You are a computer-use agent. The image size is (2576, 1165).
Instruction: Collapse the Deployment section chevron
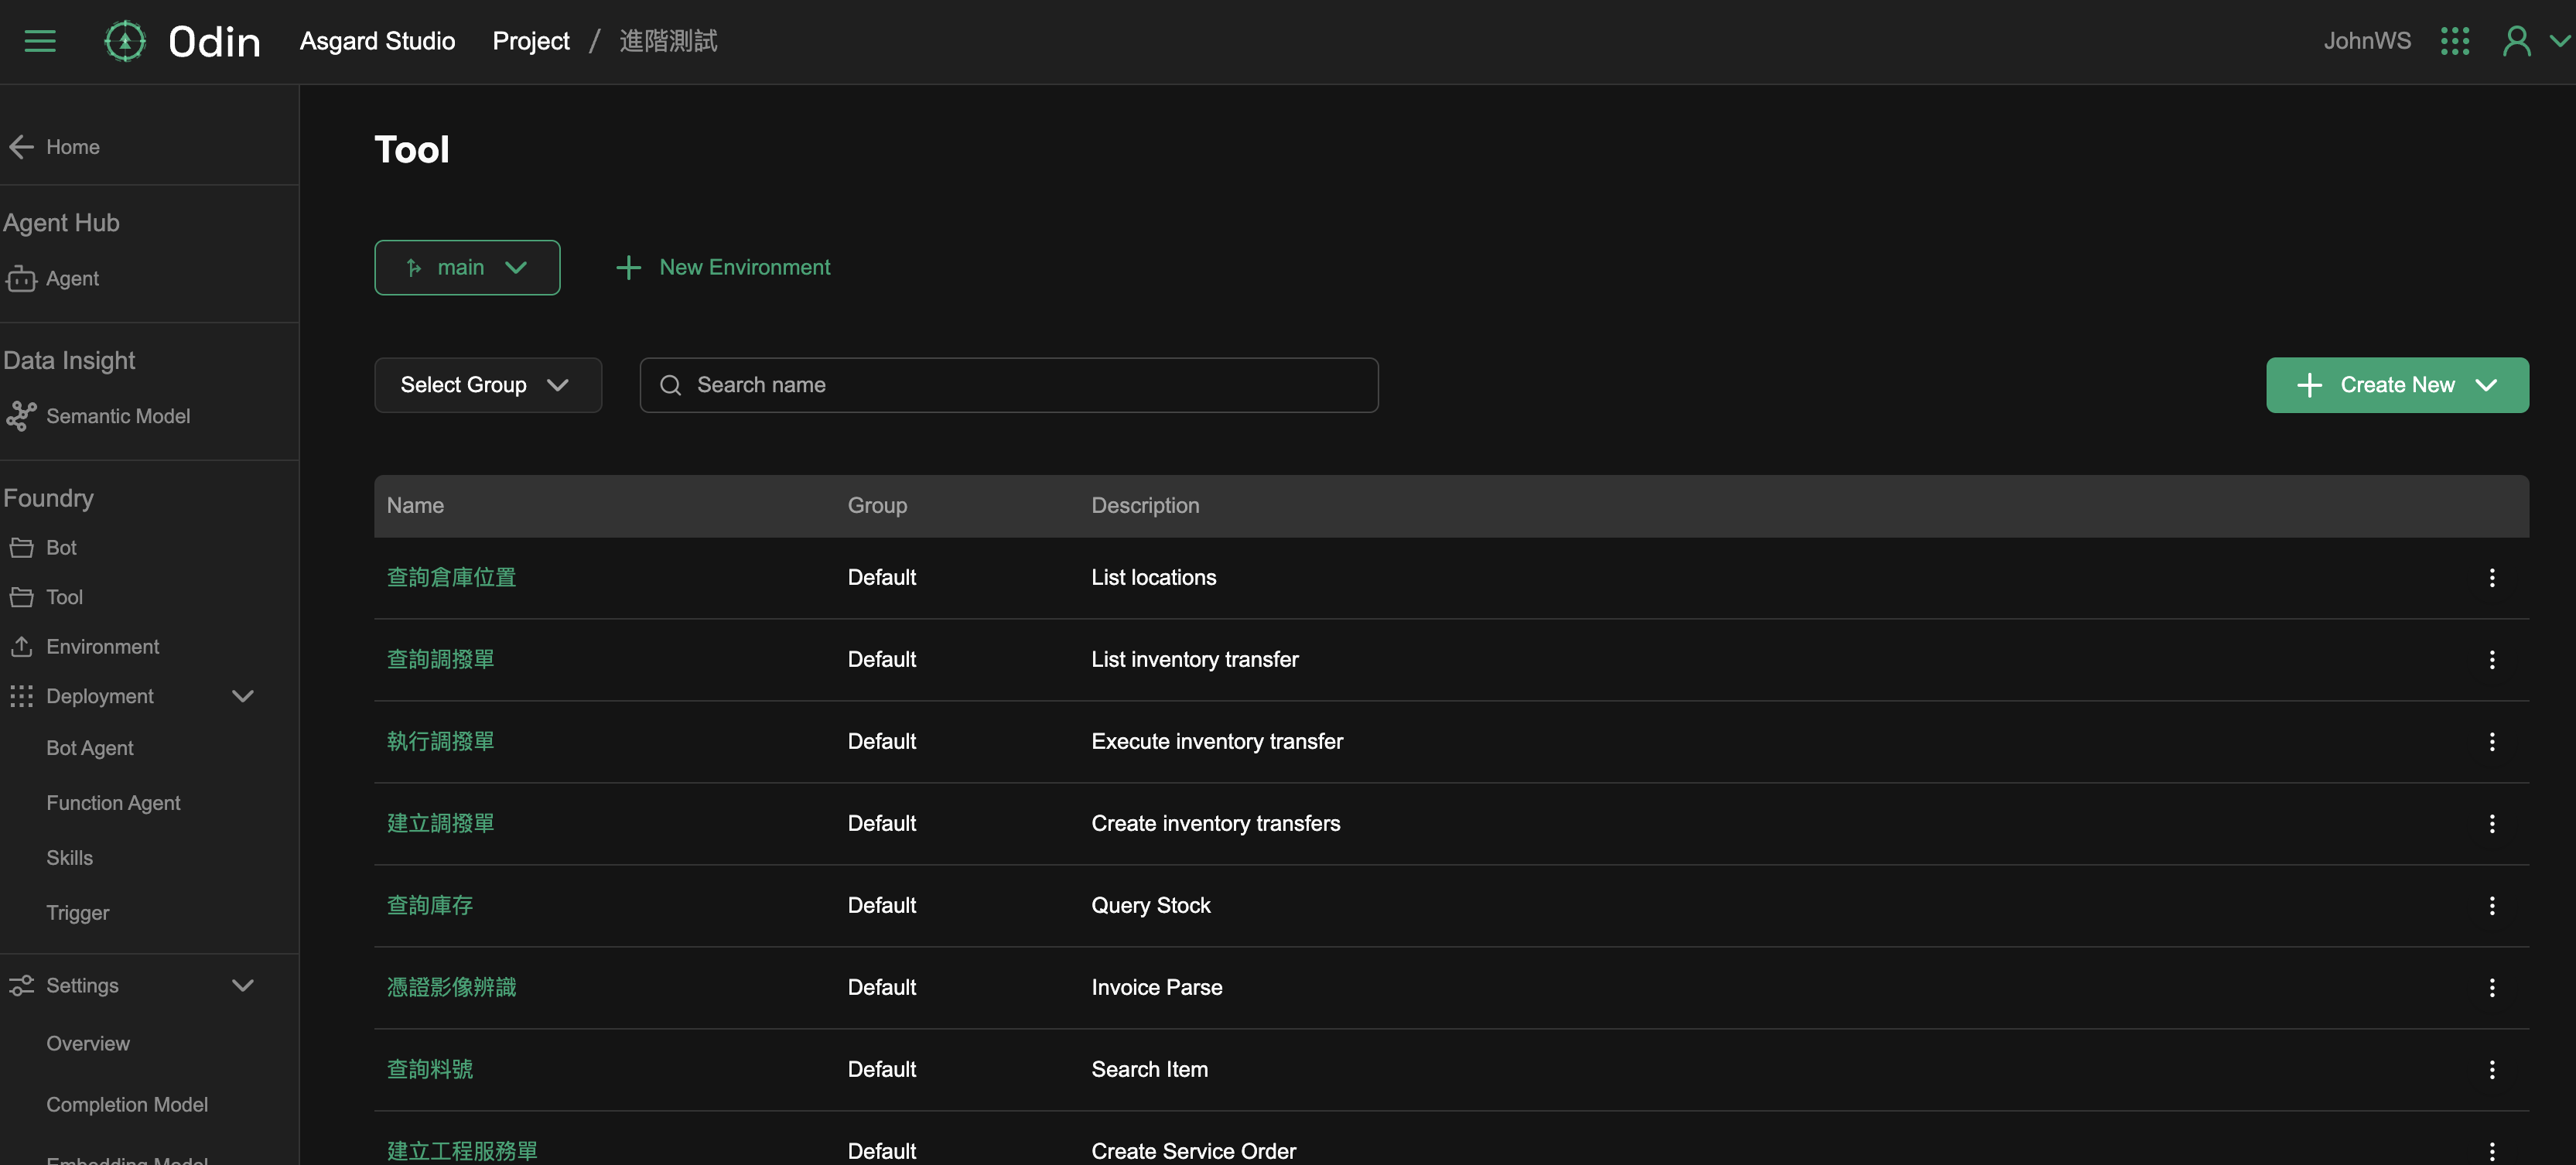coord(242,696)
